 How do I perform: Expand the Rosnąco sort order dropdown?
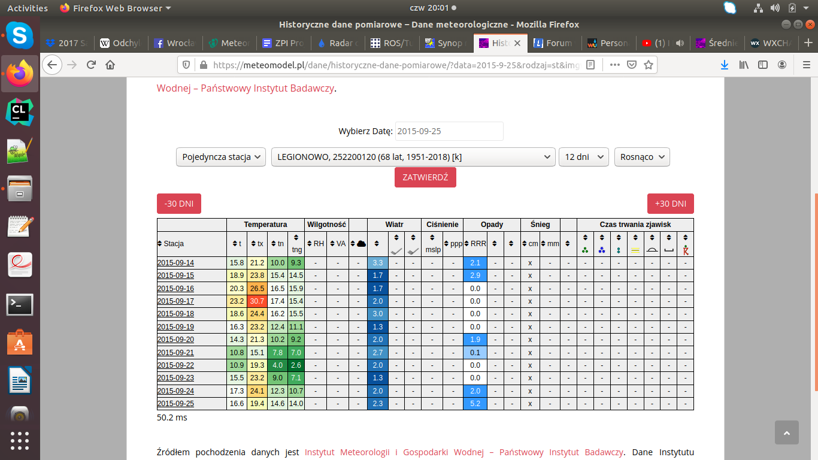pos(641,157)
